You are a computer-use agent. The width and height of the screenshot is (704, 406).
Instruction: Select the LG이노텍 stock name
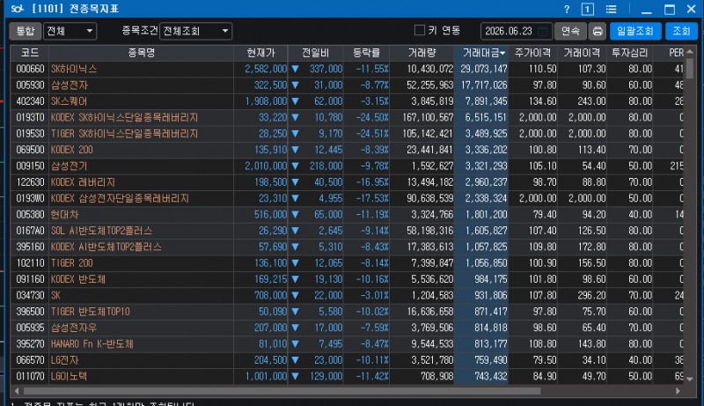(69, 376)
